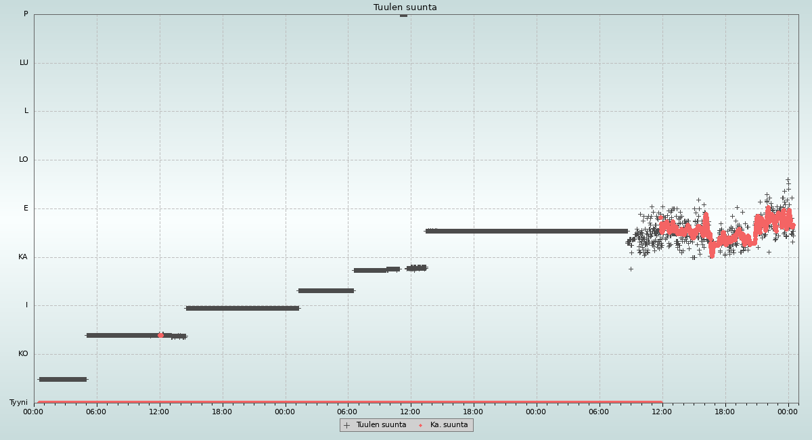Viewport: 812px width, 440px height.
Task: Click the plus marker icon in the legend
Action: pos(347,425)
